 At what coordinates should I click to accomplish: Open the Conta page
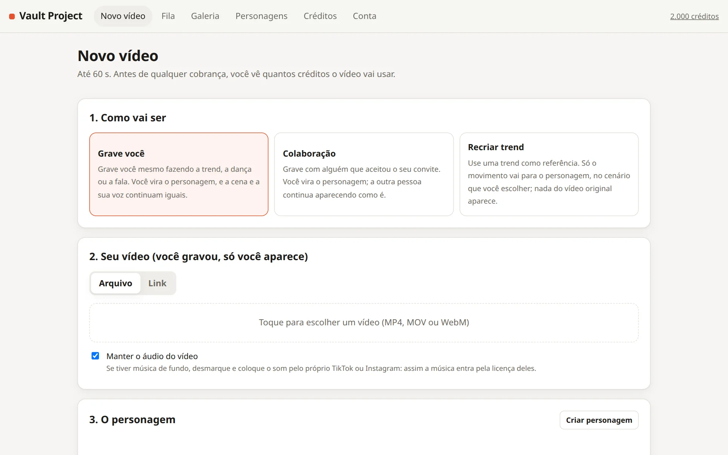coord(364,16)
